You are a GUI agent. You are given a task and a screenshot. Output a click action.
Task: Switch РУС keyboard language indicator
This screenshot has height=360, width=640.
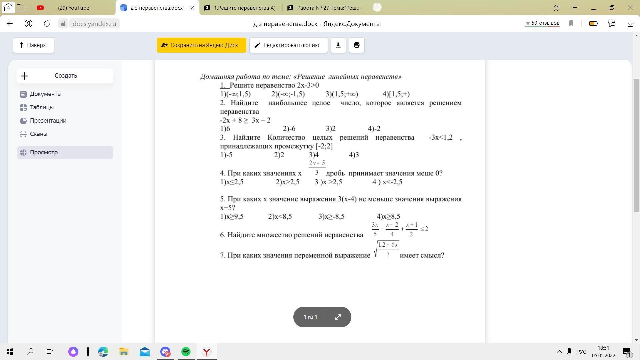(x=581, y=352)
